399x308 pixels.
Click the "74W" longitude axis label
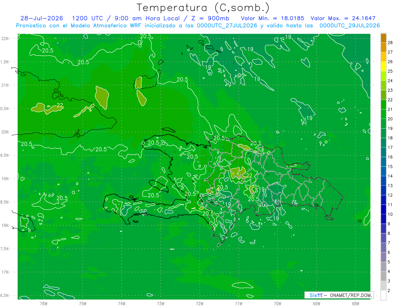coord(122,303)
